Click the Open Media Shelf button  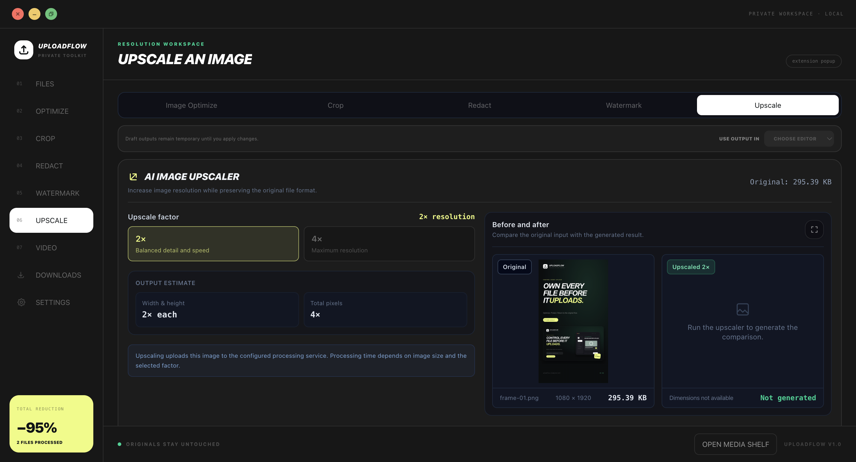(735, 444)
